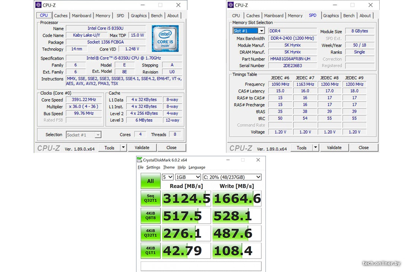This screenshot has width=409, height=272.
Task: Switch to Memory tab in left CPU-Z window
Action: (x=103, y=16)
